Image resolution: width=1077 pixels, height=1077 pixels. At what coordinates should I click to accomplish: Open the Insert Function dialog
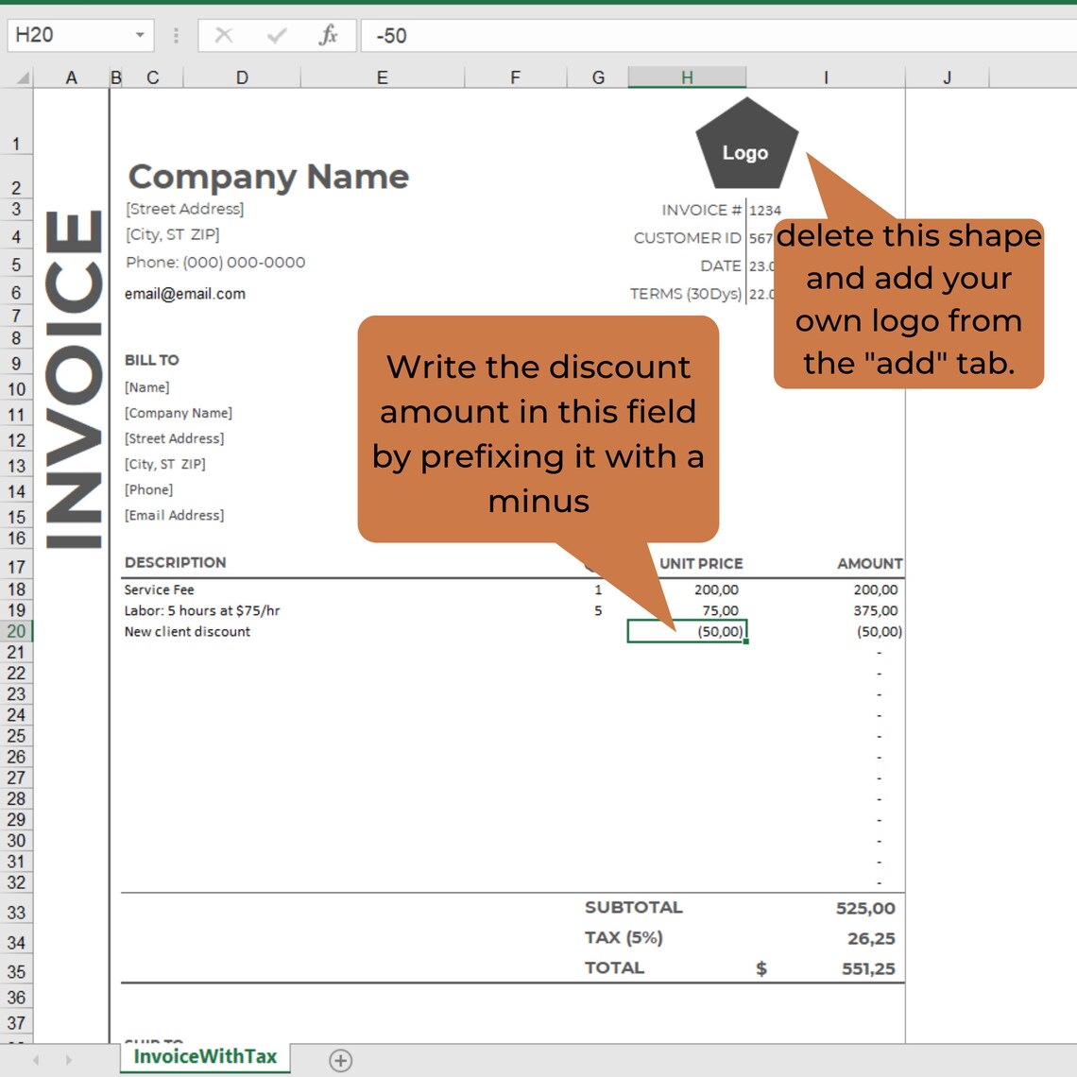point(328,35)
